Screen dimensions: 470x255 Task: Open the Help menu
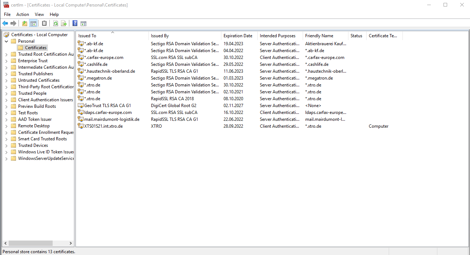click(54, 14)
